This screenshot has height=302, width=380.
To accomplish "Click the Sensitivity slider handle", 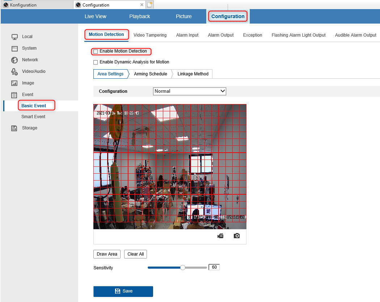I will 183,268.
